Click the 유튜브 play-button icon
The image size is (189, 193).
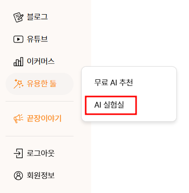[x=18, y=39]
